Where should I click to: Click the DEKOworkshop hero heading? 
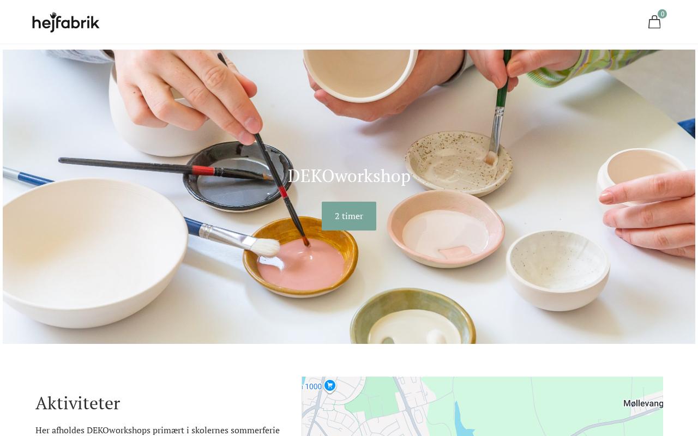(349, 175)
